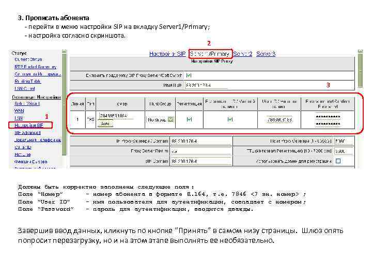Click the Proxy Server Realm field
The image size is (372, 279).
coord(201,151)
